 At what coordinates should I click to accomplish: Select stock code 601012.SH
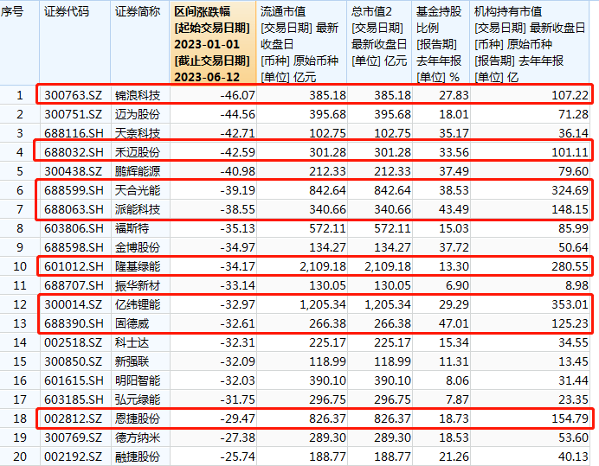[x=74, y=266]
